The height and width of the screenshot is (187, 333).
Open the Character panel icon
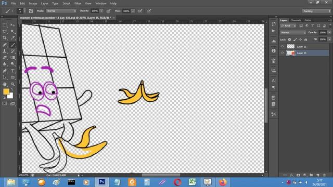pyautogui.click(x=274, y=81)
